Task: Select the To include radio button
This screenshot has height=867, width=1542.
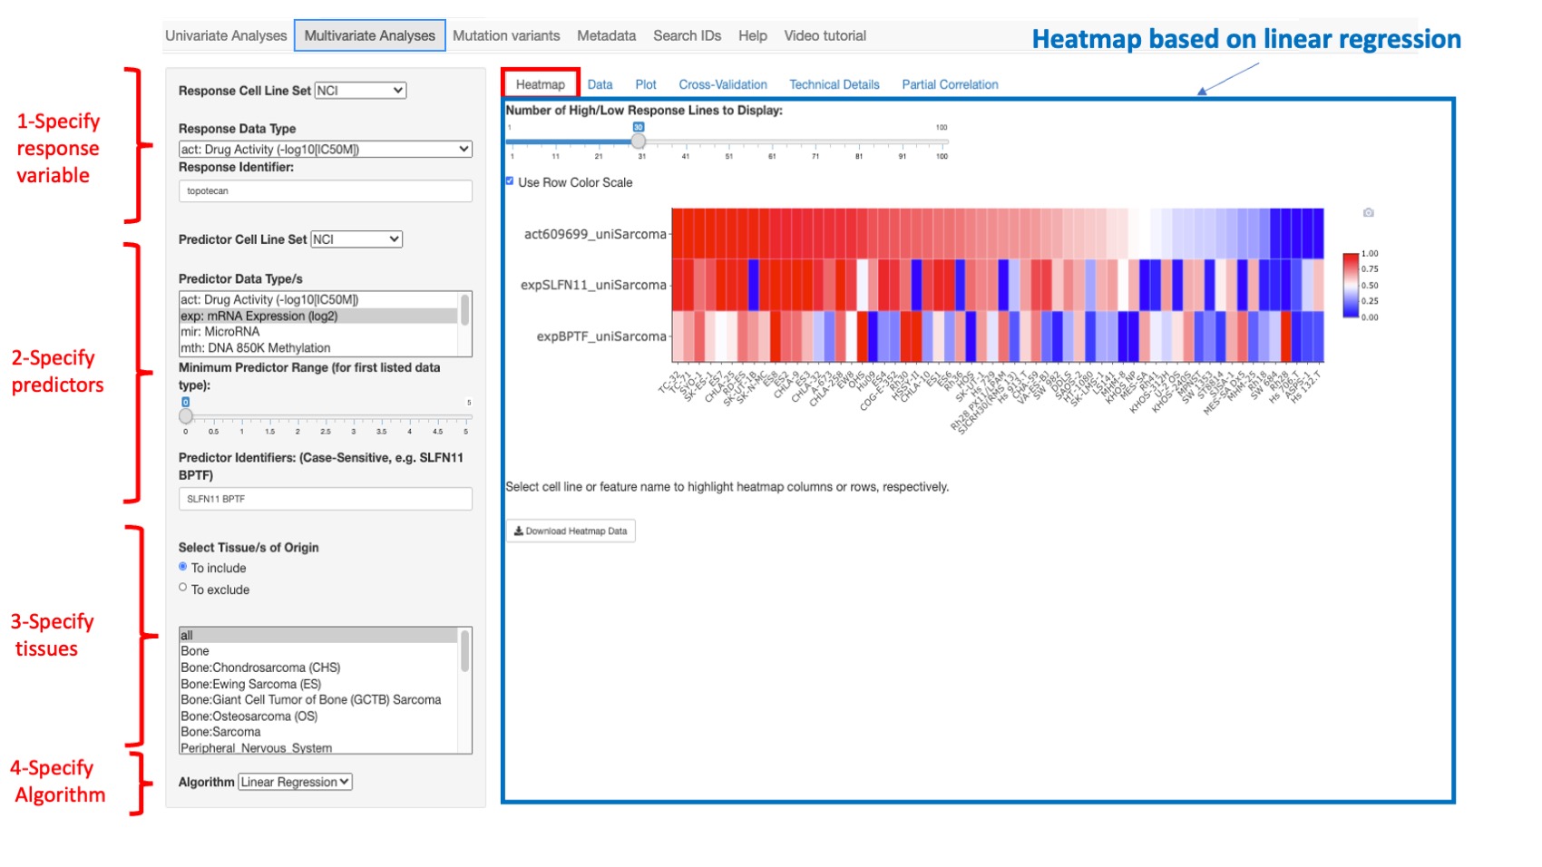Action: click(x=181, y=568)
